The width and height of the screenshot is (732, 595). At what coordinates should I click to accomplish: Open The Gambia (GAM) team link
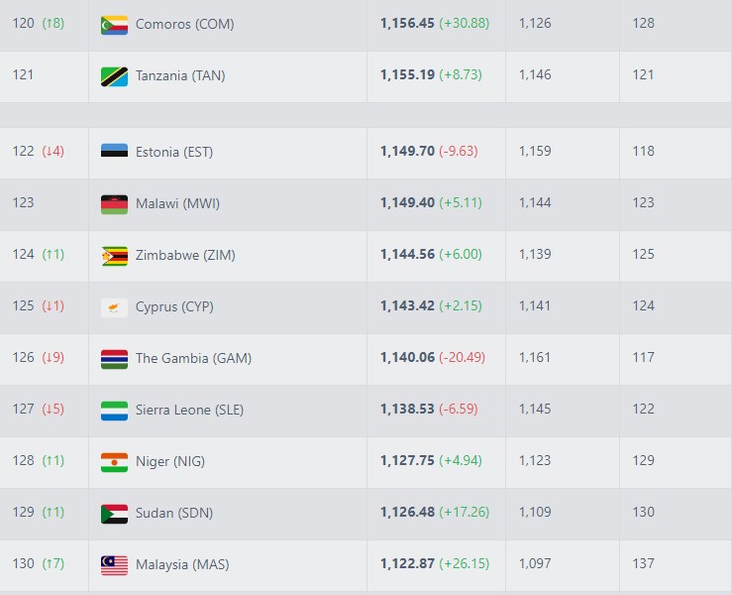click(x=193, y=358)
